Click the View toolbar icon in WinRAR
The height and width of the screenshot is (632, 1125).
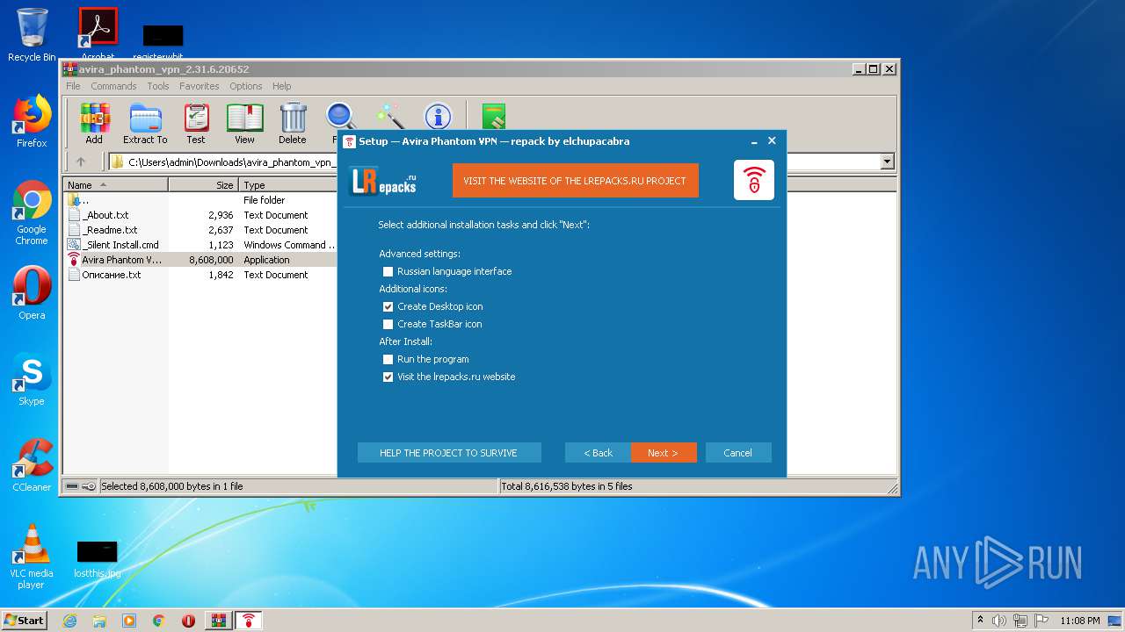click(x=244, y=124)
